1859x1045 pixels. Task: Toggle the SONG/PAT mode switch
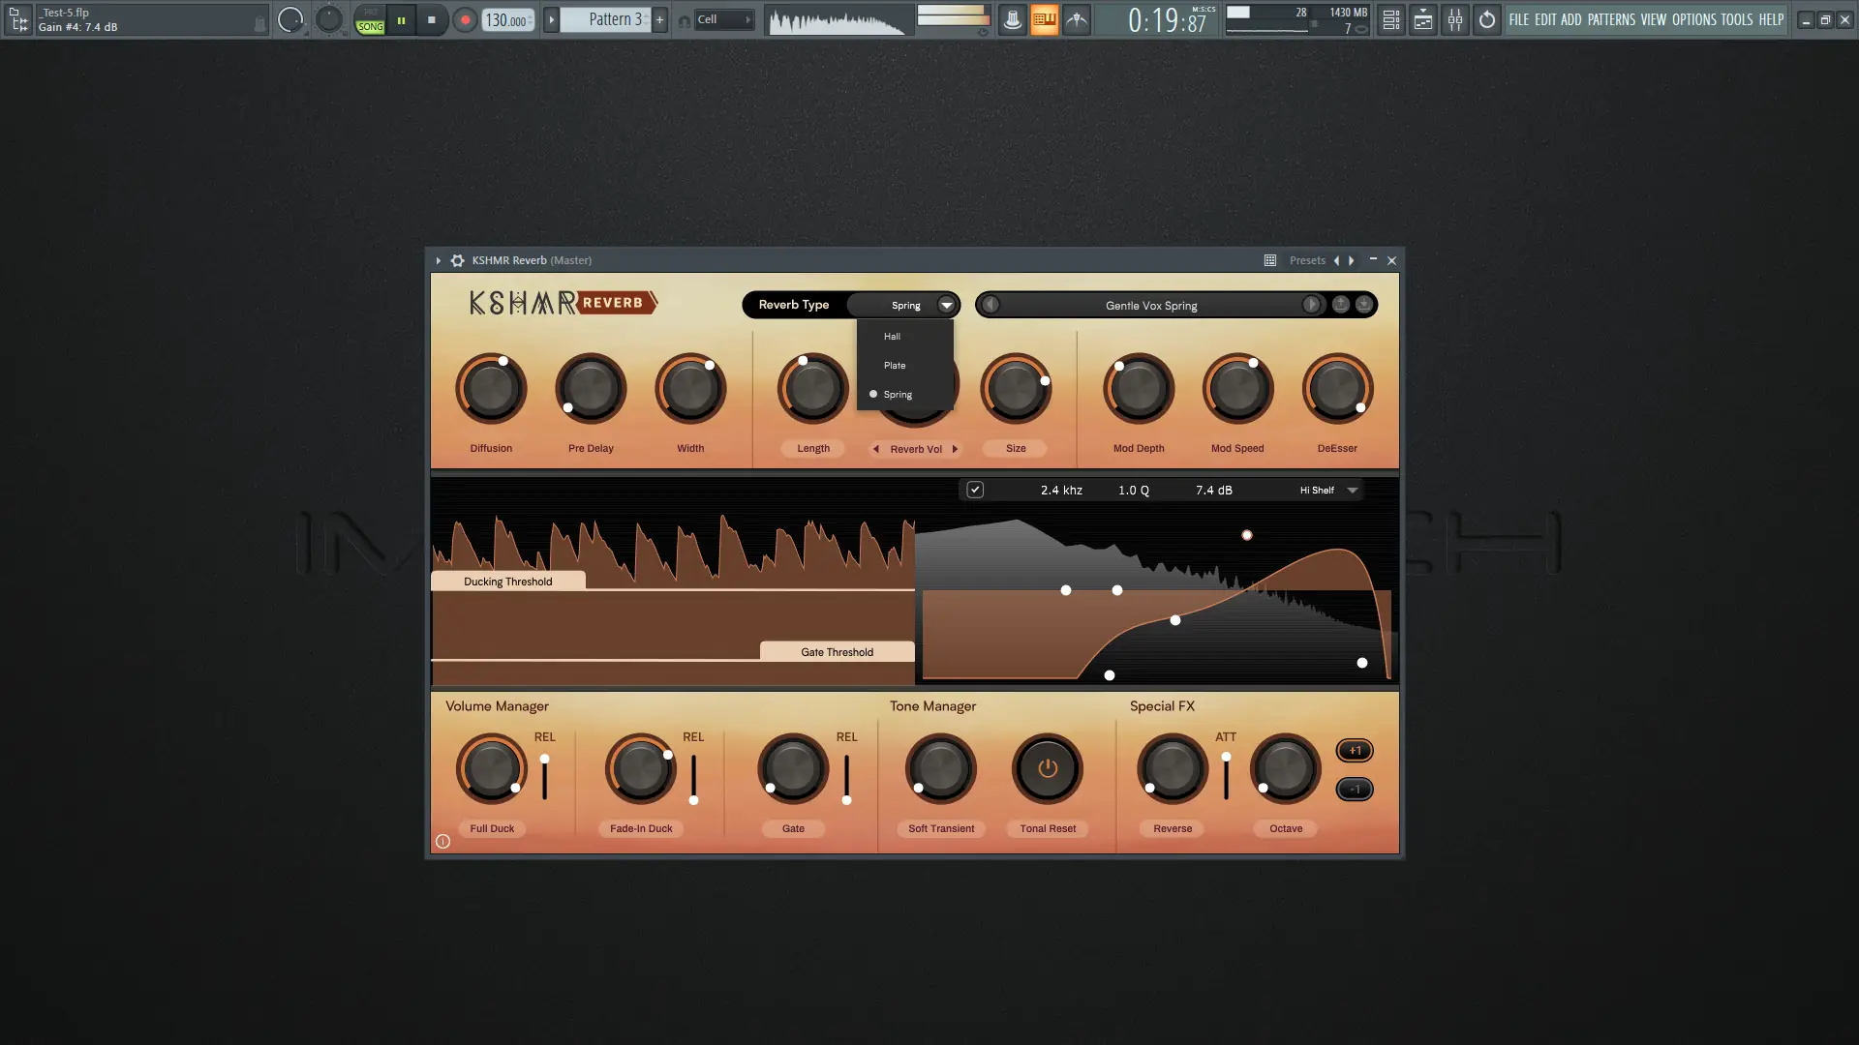coord(370,20)
